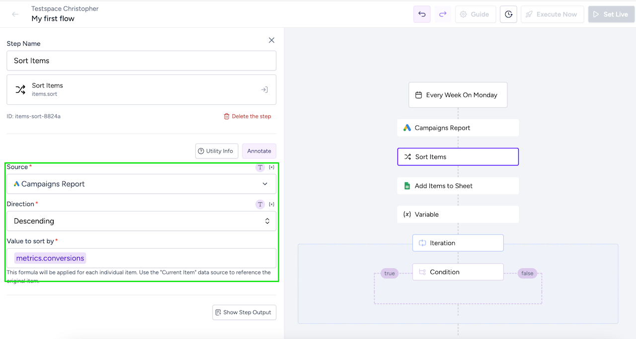Click Delete the step
Viewport: 636px width, 339px height.
click(247, 116)
